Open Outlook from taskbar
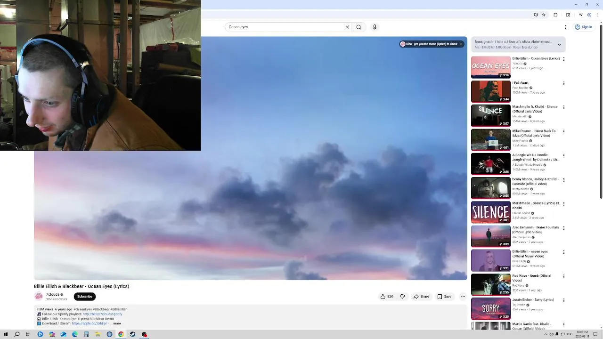Screen dimensions: 603x339 coord(63,334)
